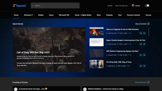Click George's profile avatar

tap(133, 6)
